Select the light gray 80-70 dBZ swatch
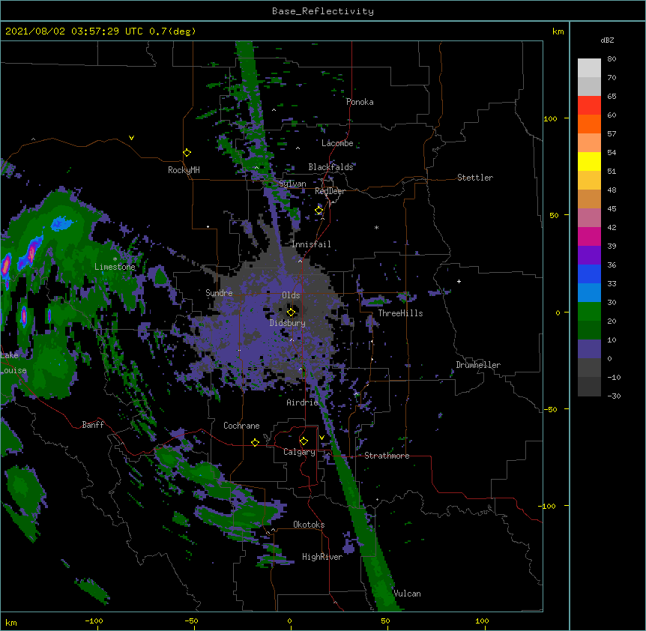 click(589, 68)
